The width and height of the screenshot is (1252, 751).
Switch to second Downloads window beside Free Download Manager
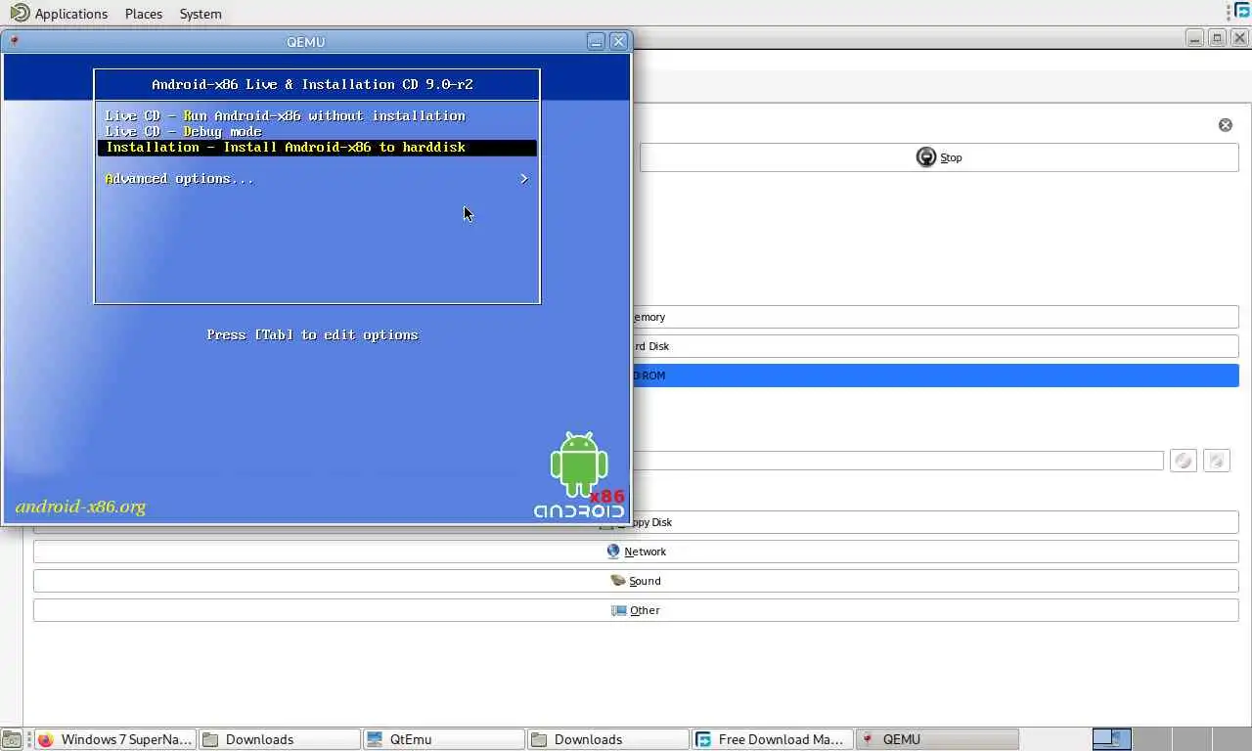click(607, 739)
